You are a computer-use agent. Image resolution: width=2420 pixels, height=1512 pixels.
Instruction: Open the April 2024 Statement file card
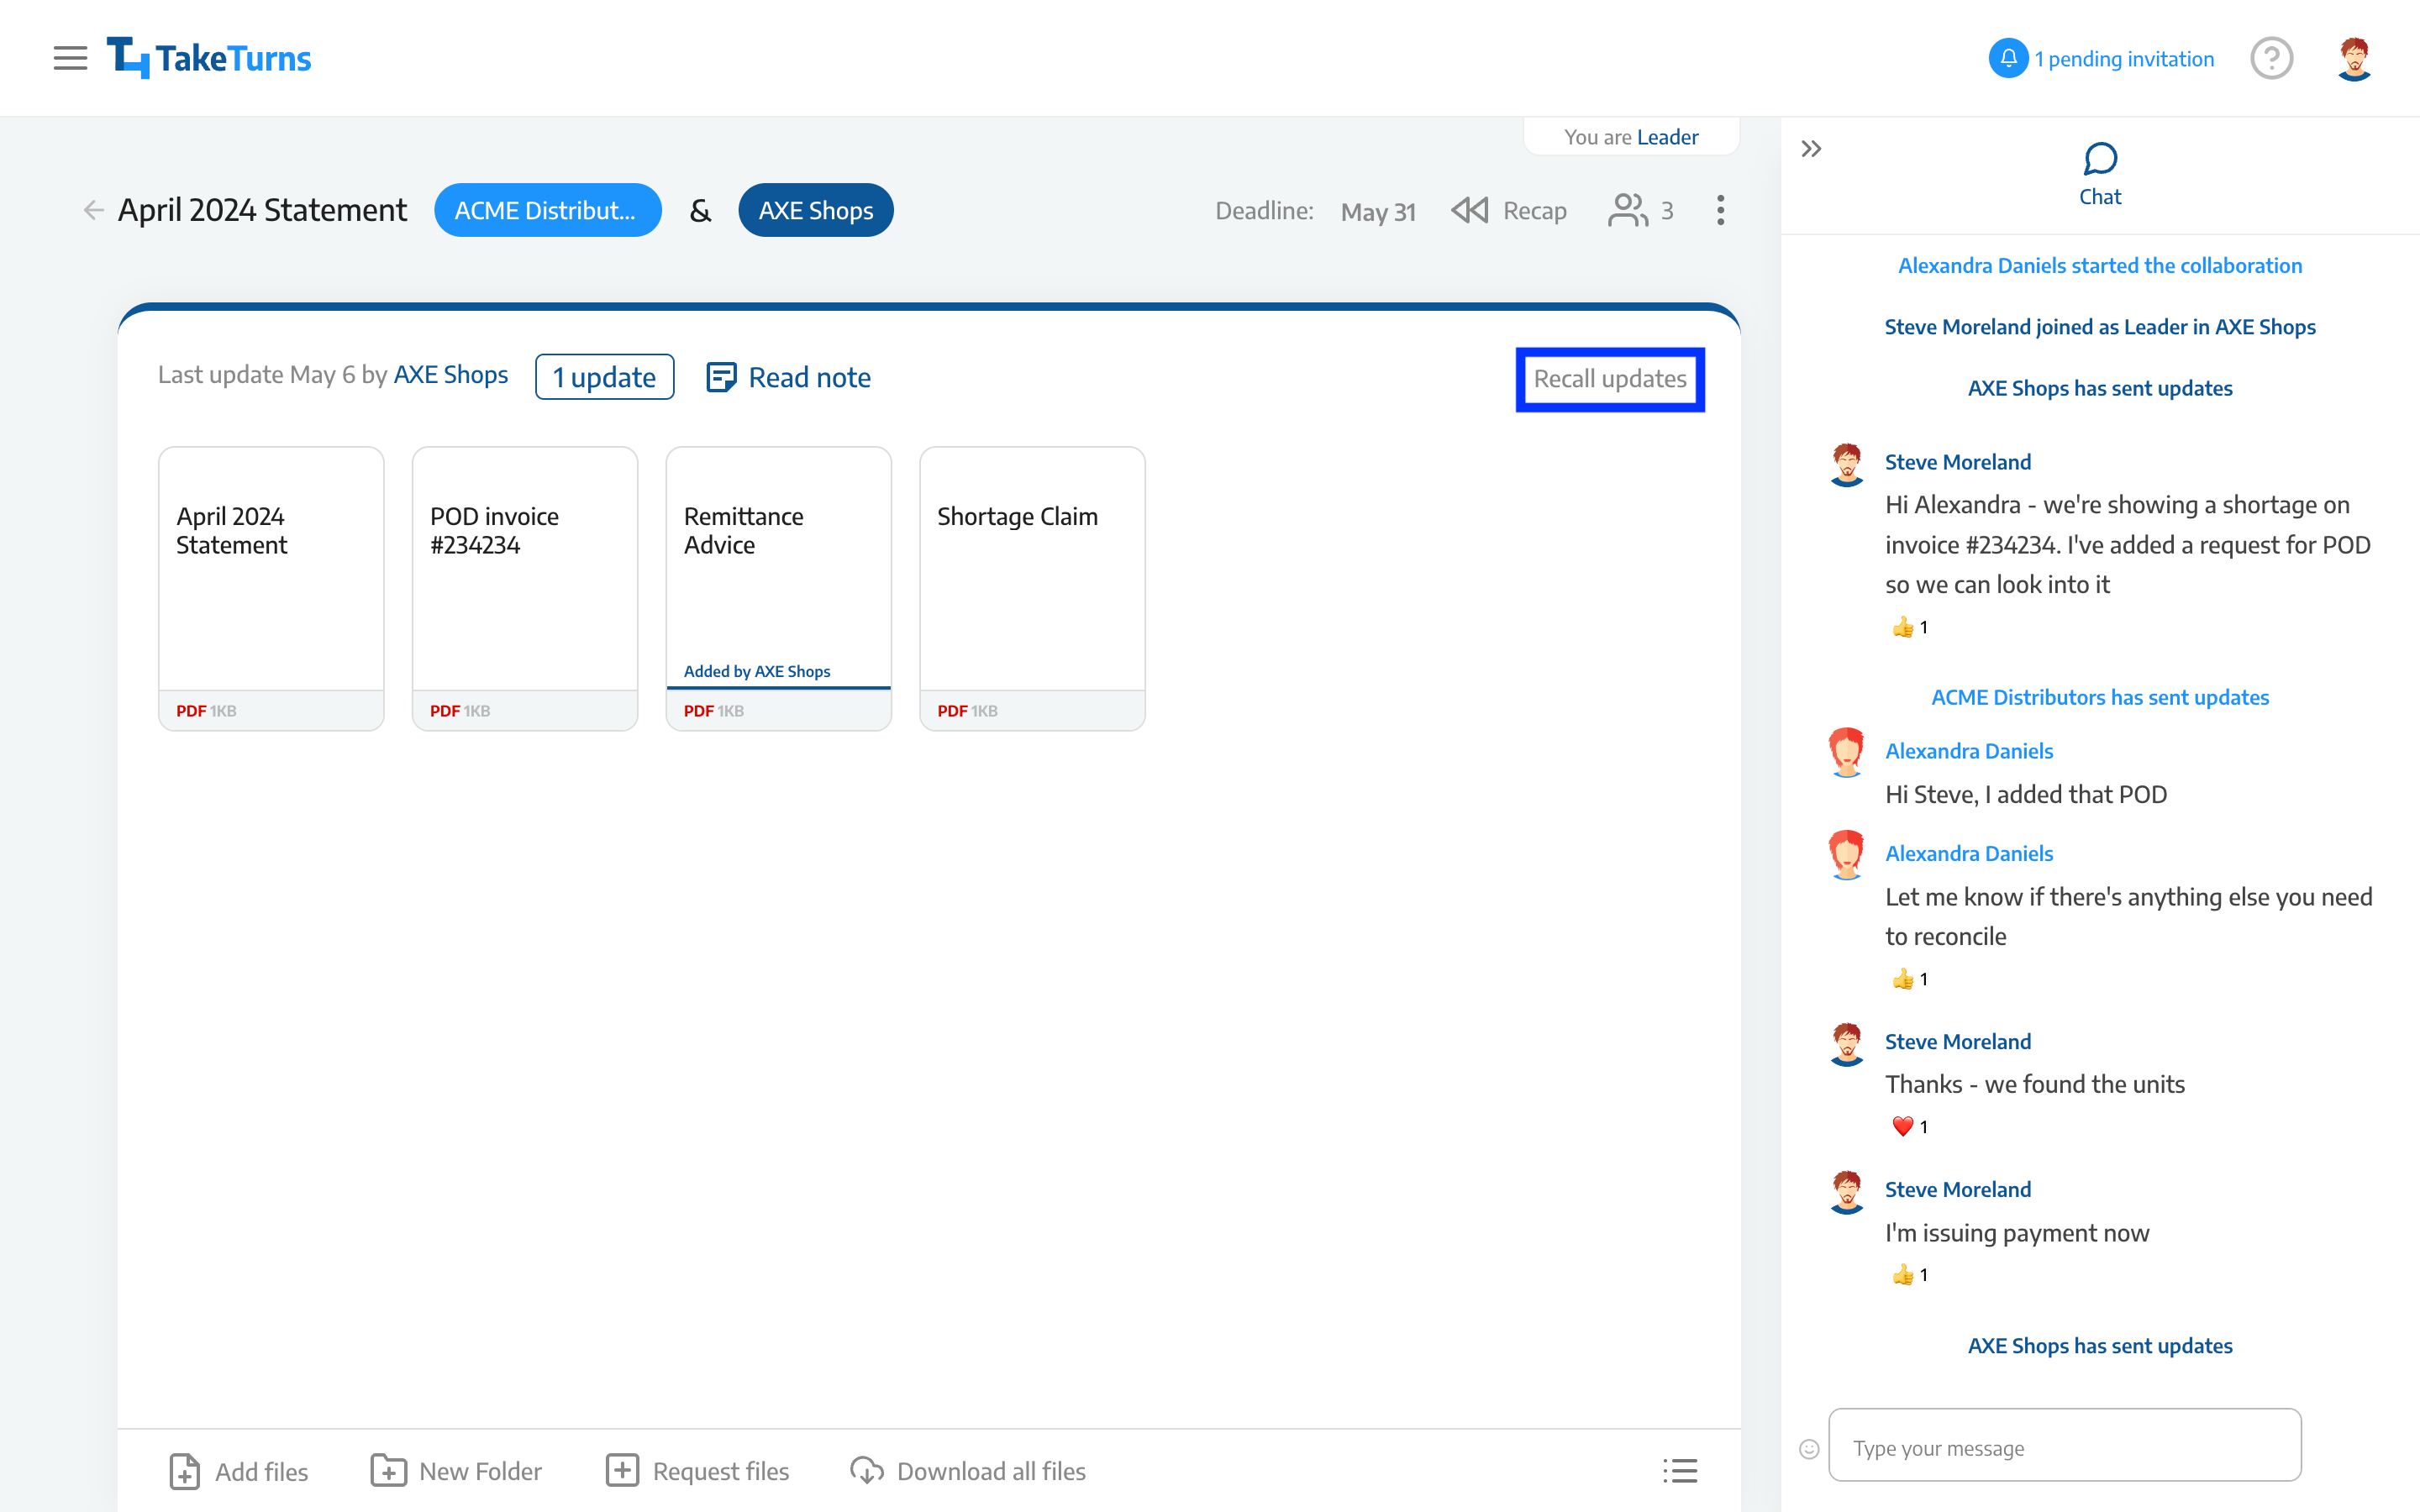(271, 589)
